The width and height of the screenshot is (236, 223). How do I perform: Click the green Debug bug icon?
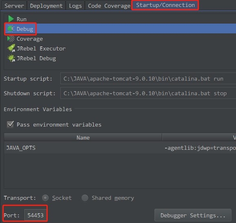(11, 28)
